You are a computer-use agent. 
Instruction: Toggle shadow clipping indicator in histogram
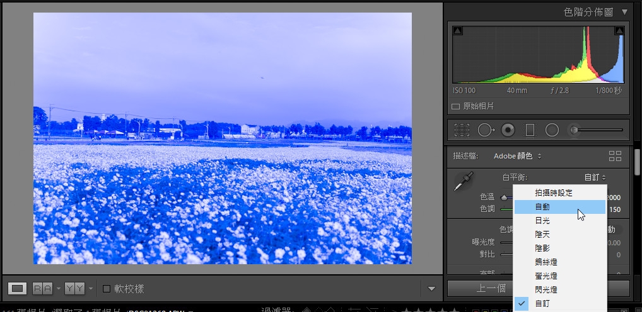[x=458, y=31]
